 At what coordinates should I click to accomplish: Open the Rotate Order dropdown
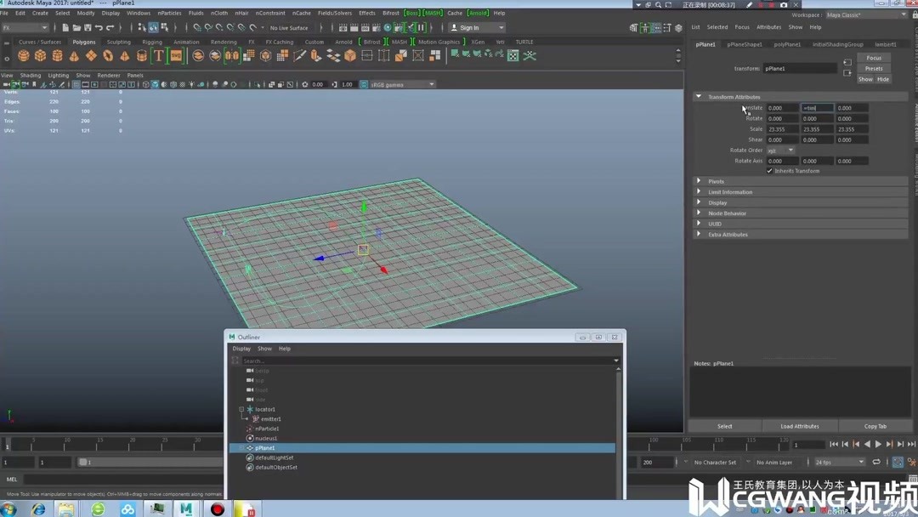(781, 151)
